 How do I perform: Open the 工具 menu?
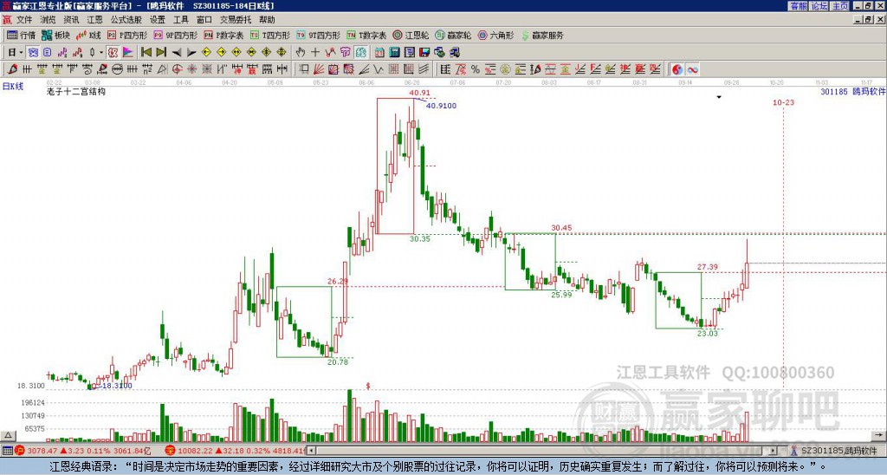click(x=181, y=20)
